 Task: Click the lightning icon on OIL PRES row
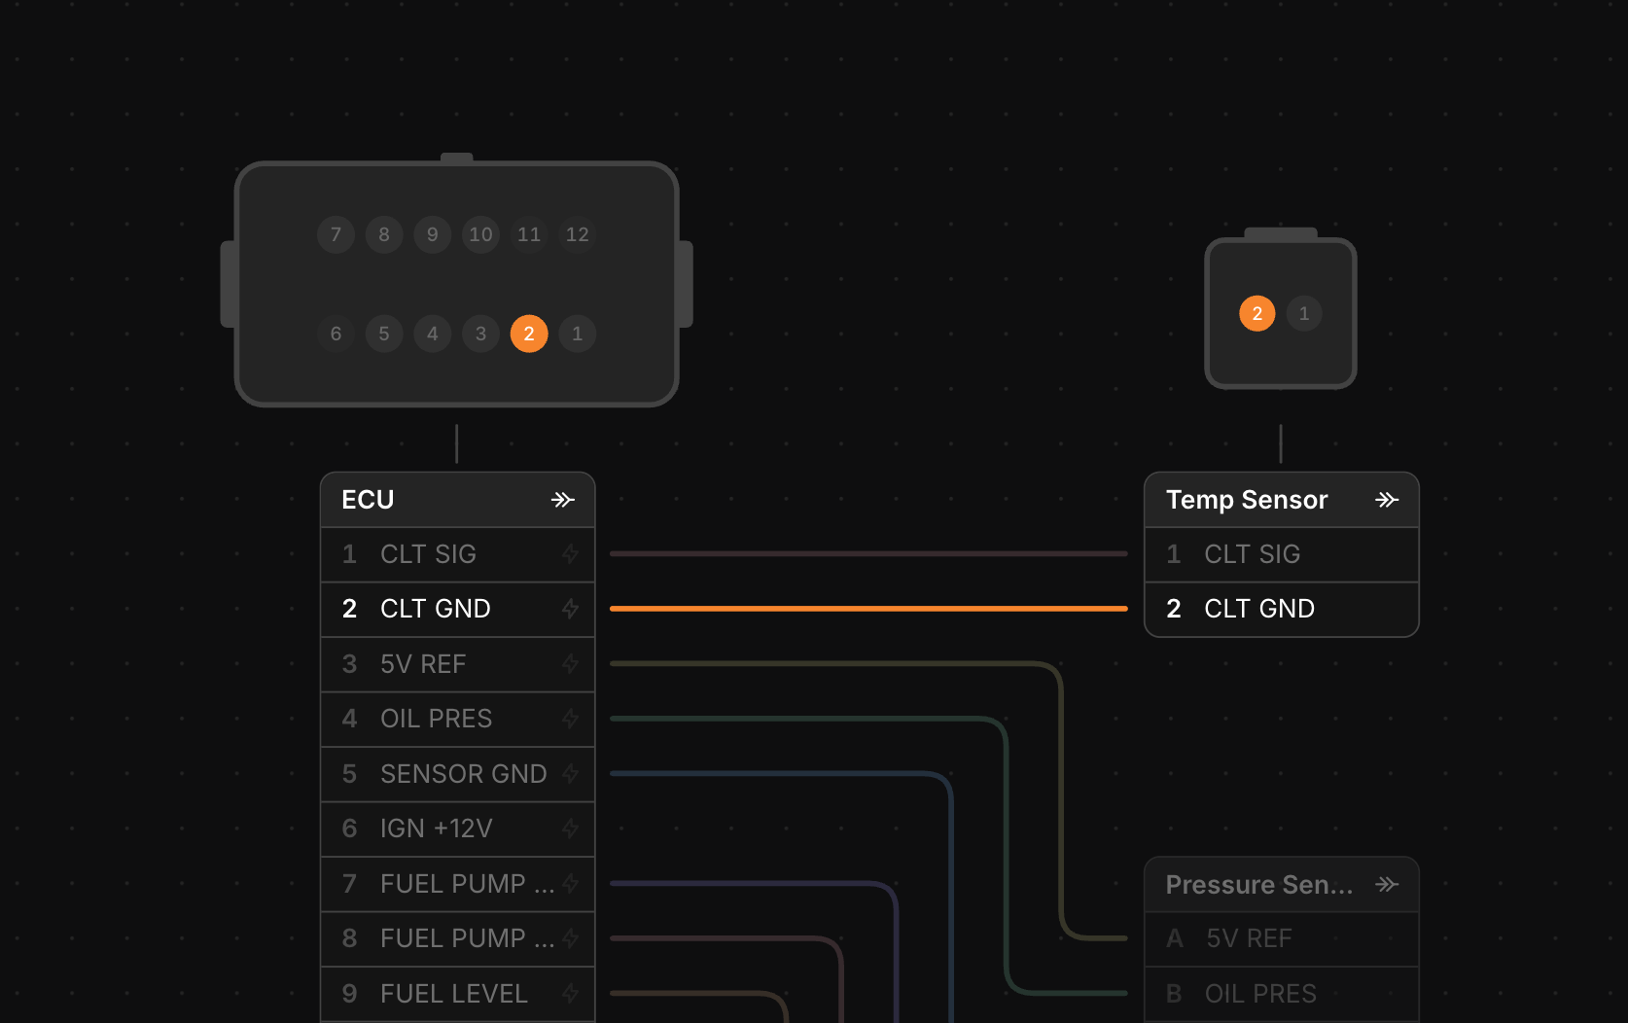pos(571,719)
